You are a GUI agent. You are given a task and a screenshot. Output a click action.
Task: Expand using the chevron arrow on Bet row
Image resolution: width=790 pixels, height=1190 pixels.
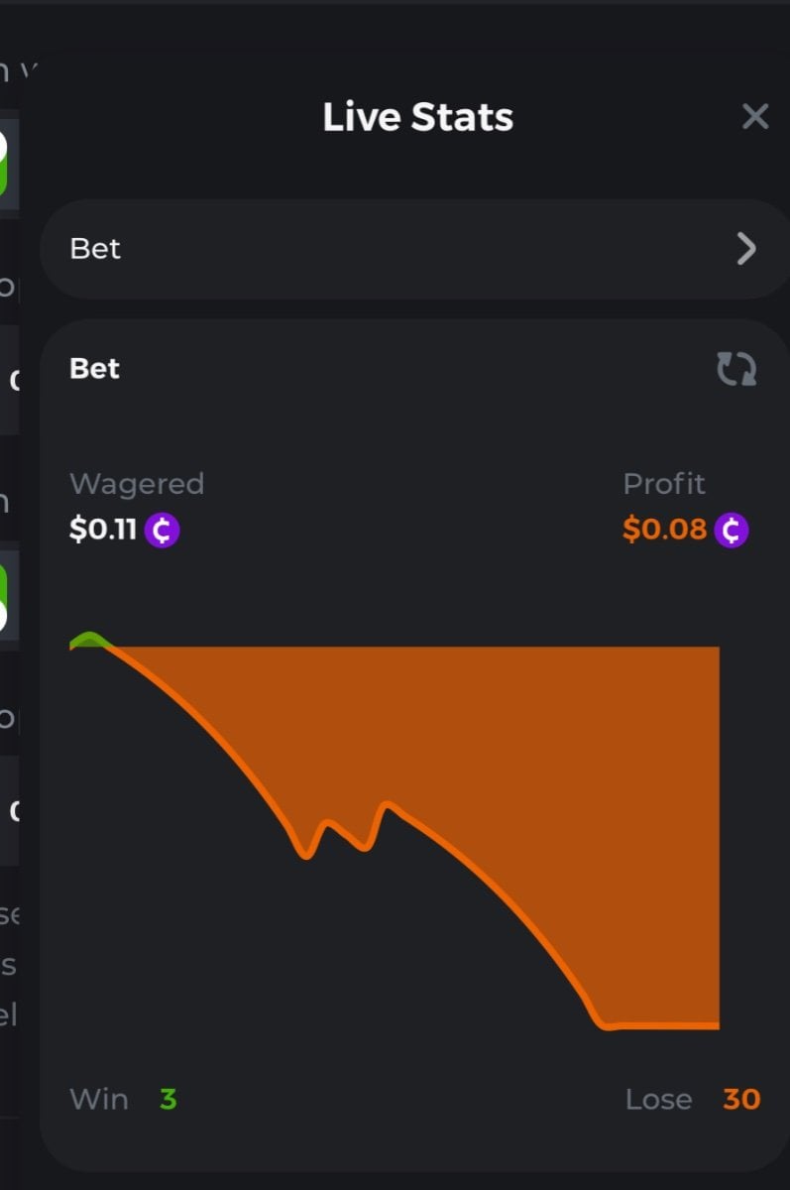(746, 249)
